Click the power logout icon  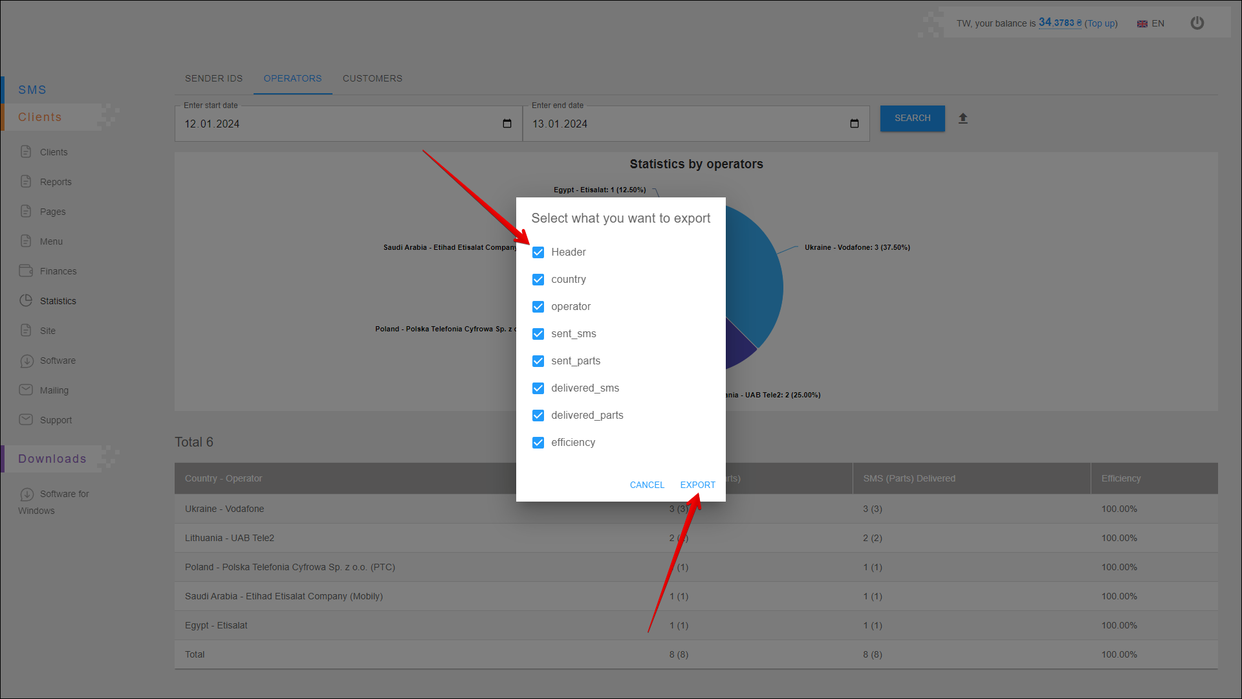[x=1197, y=23]
